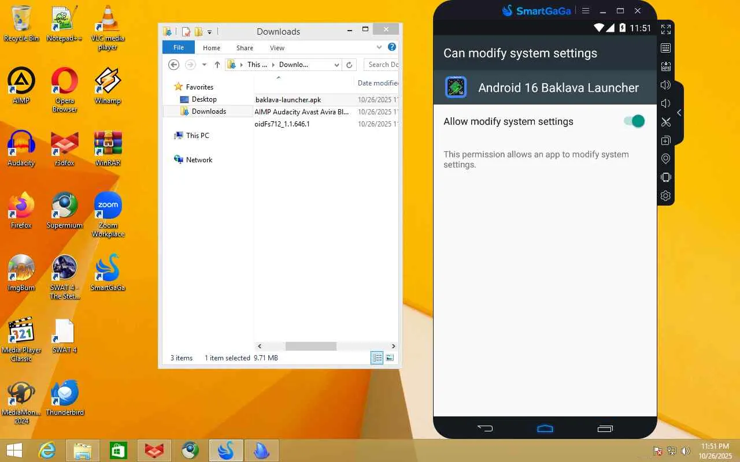Select Favorites in the navigation pane

tap(199, 87)
